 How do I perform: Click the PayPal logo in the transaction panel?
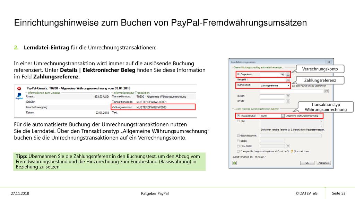click(x=19, y=96)
